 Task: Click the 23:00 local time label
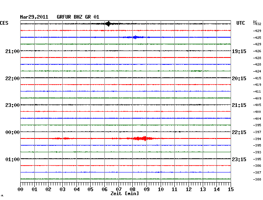13,105
